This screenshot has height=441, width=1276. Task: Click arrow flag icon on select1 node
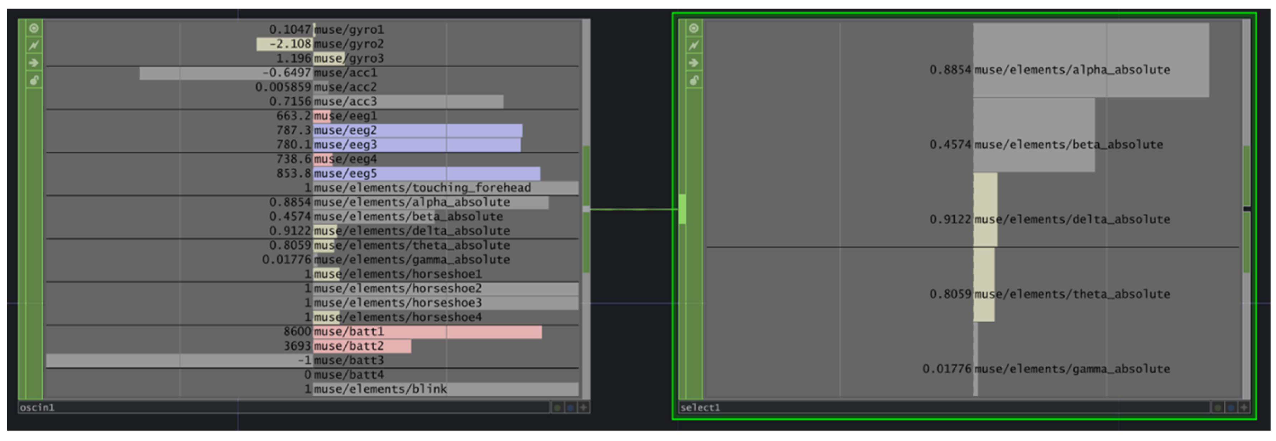694,63
